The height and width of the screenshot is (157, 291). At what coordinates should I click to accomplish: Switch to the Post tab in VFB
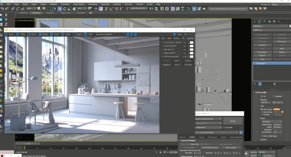pos(163,38)
